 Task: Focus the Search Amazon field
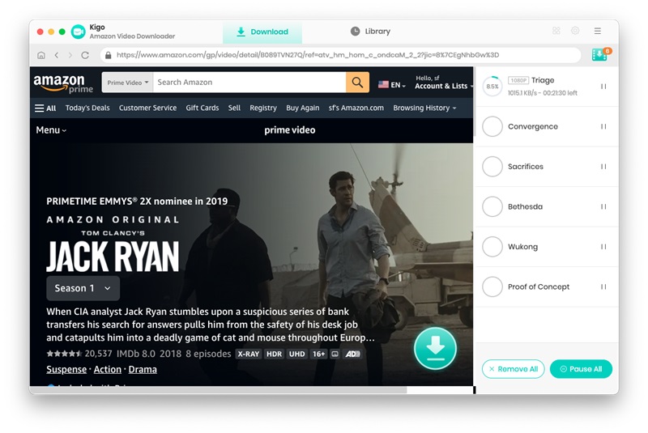coord(249,83)
